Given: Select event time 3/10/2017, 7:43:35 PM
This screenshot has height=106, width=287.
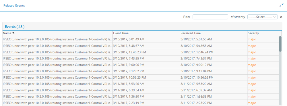Looking at the screenshot, I should pyautogui.click(x=129, y=59).
